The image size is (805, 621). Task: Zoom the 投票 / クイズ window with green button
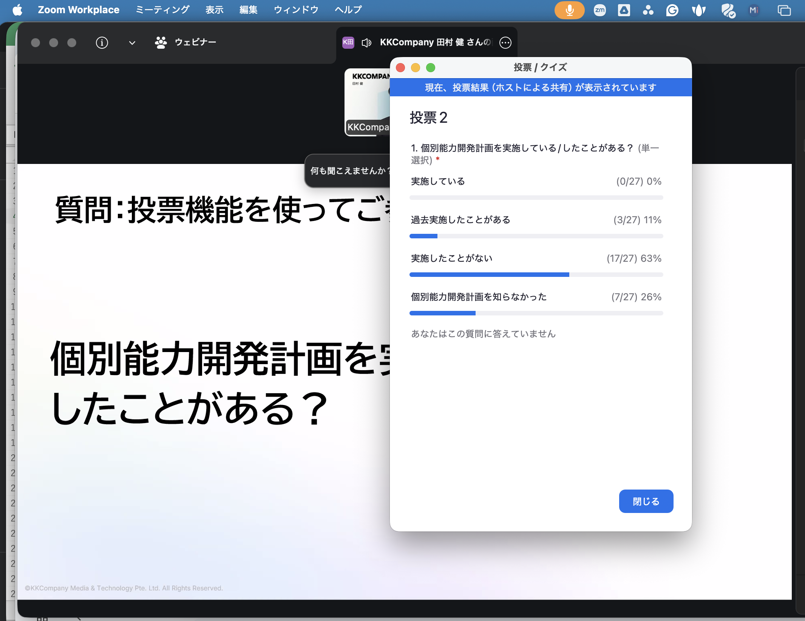pos(431,68)
